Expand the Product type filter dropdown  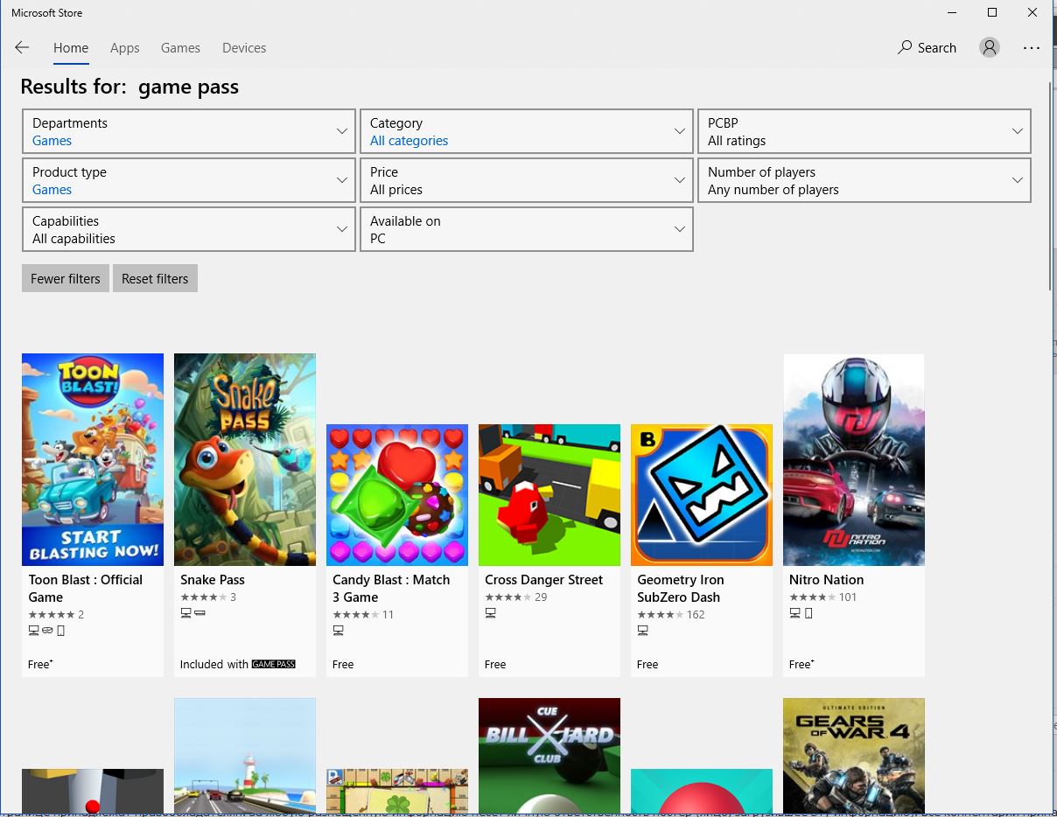(188, 180)
